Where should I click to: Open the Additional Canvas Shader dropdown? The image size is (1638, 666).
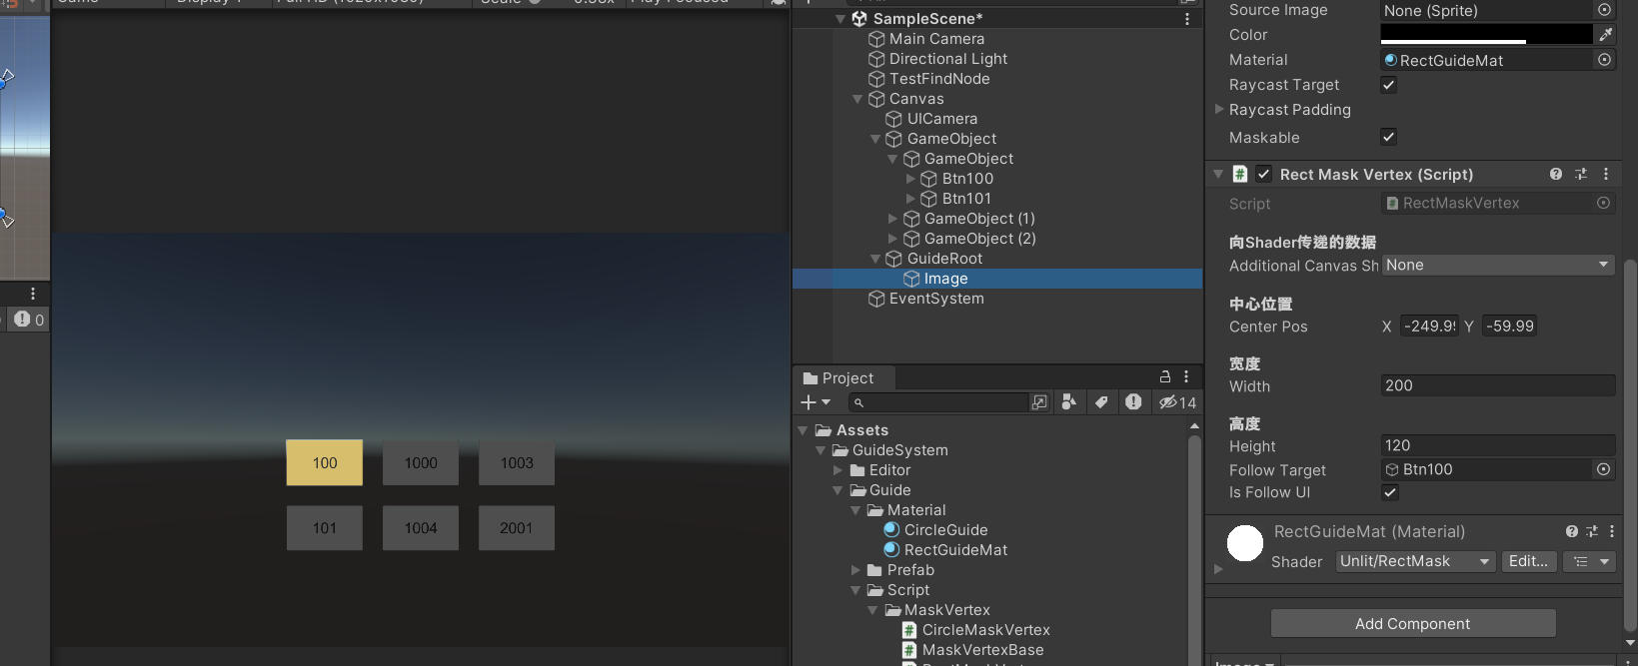point(1497,265)
